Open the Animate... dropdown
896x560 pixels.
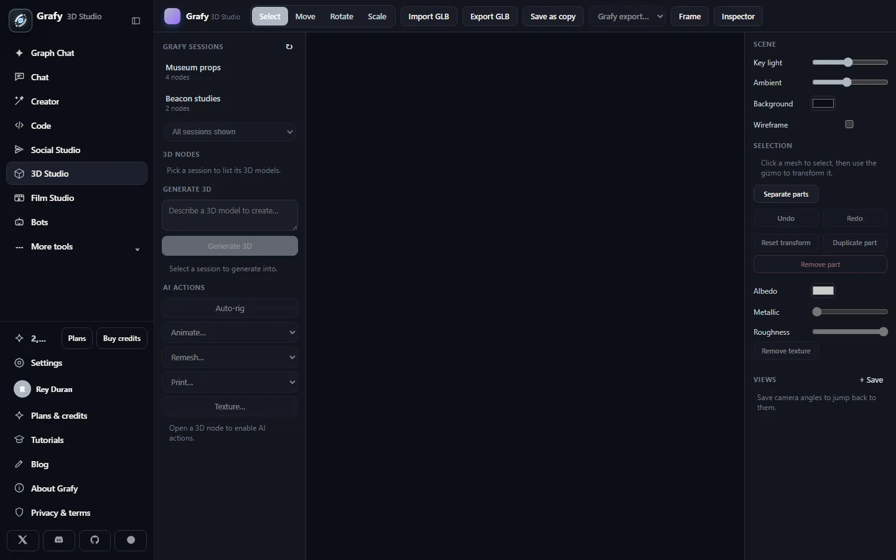[x=230, y=333]
